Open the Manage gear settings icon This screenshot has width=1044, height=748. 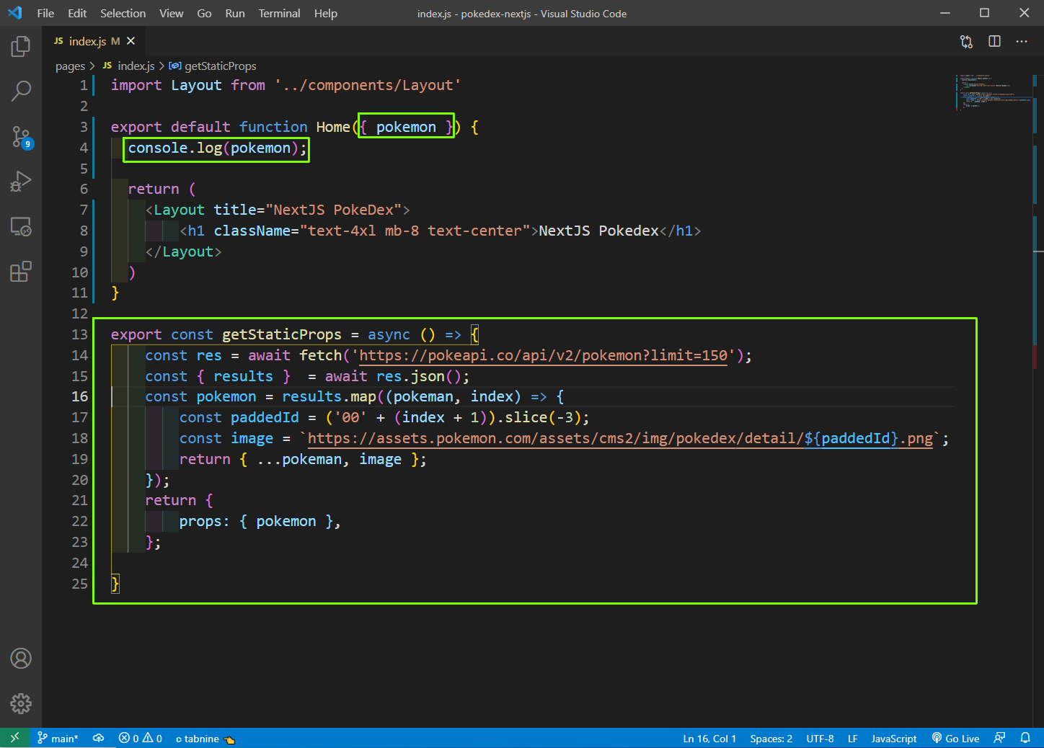click(21, 703)
